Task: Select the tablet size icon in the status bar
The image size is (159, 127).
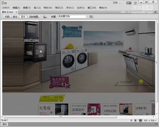Action: point(135,120)
